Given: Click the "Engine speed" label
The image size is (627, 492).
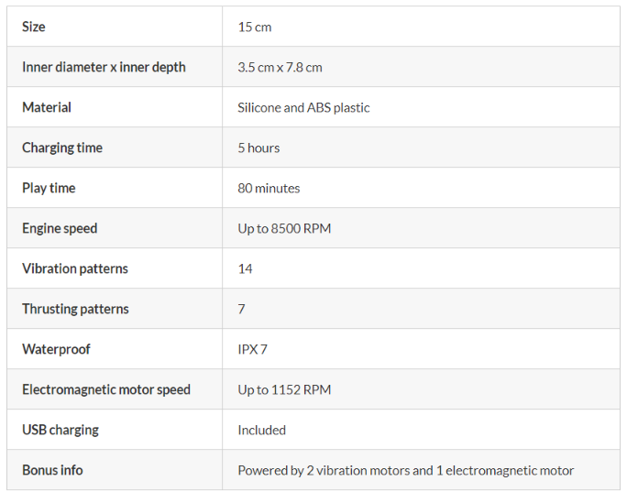Looking at the screenshot, I should pyautogui.click(x=60, y=228).
